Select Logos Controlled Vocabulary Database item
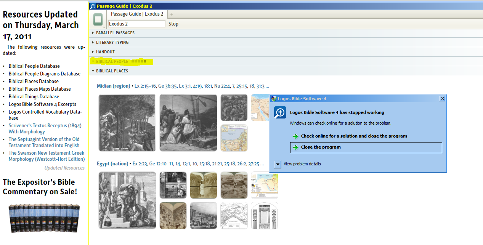 (x=45, y=115)
